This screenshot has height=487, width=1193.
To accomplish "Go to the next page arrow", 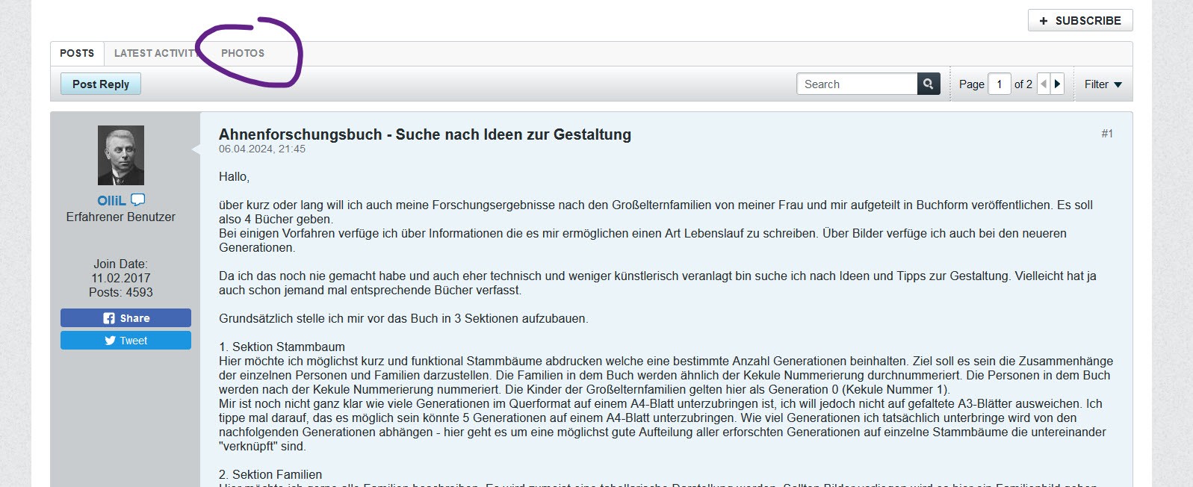I will coord(1057,84).
